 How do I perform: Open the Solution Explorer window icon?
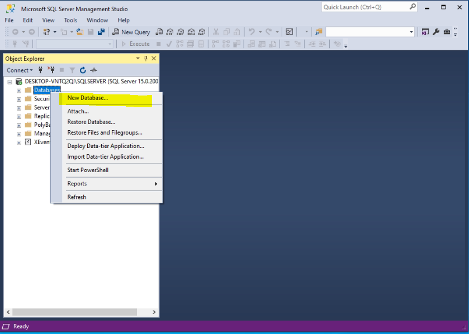click(x=425, y=32)
